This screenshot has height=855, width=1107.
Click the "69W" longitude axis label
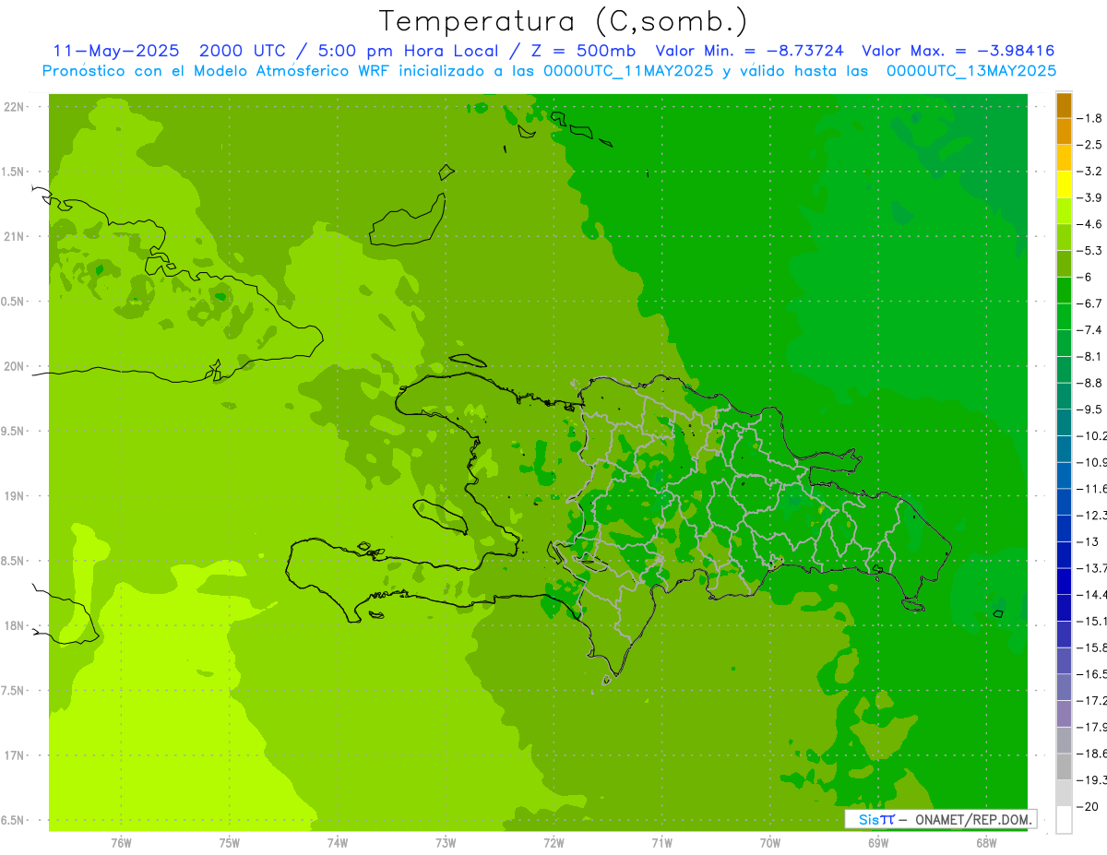(877, 843)
